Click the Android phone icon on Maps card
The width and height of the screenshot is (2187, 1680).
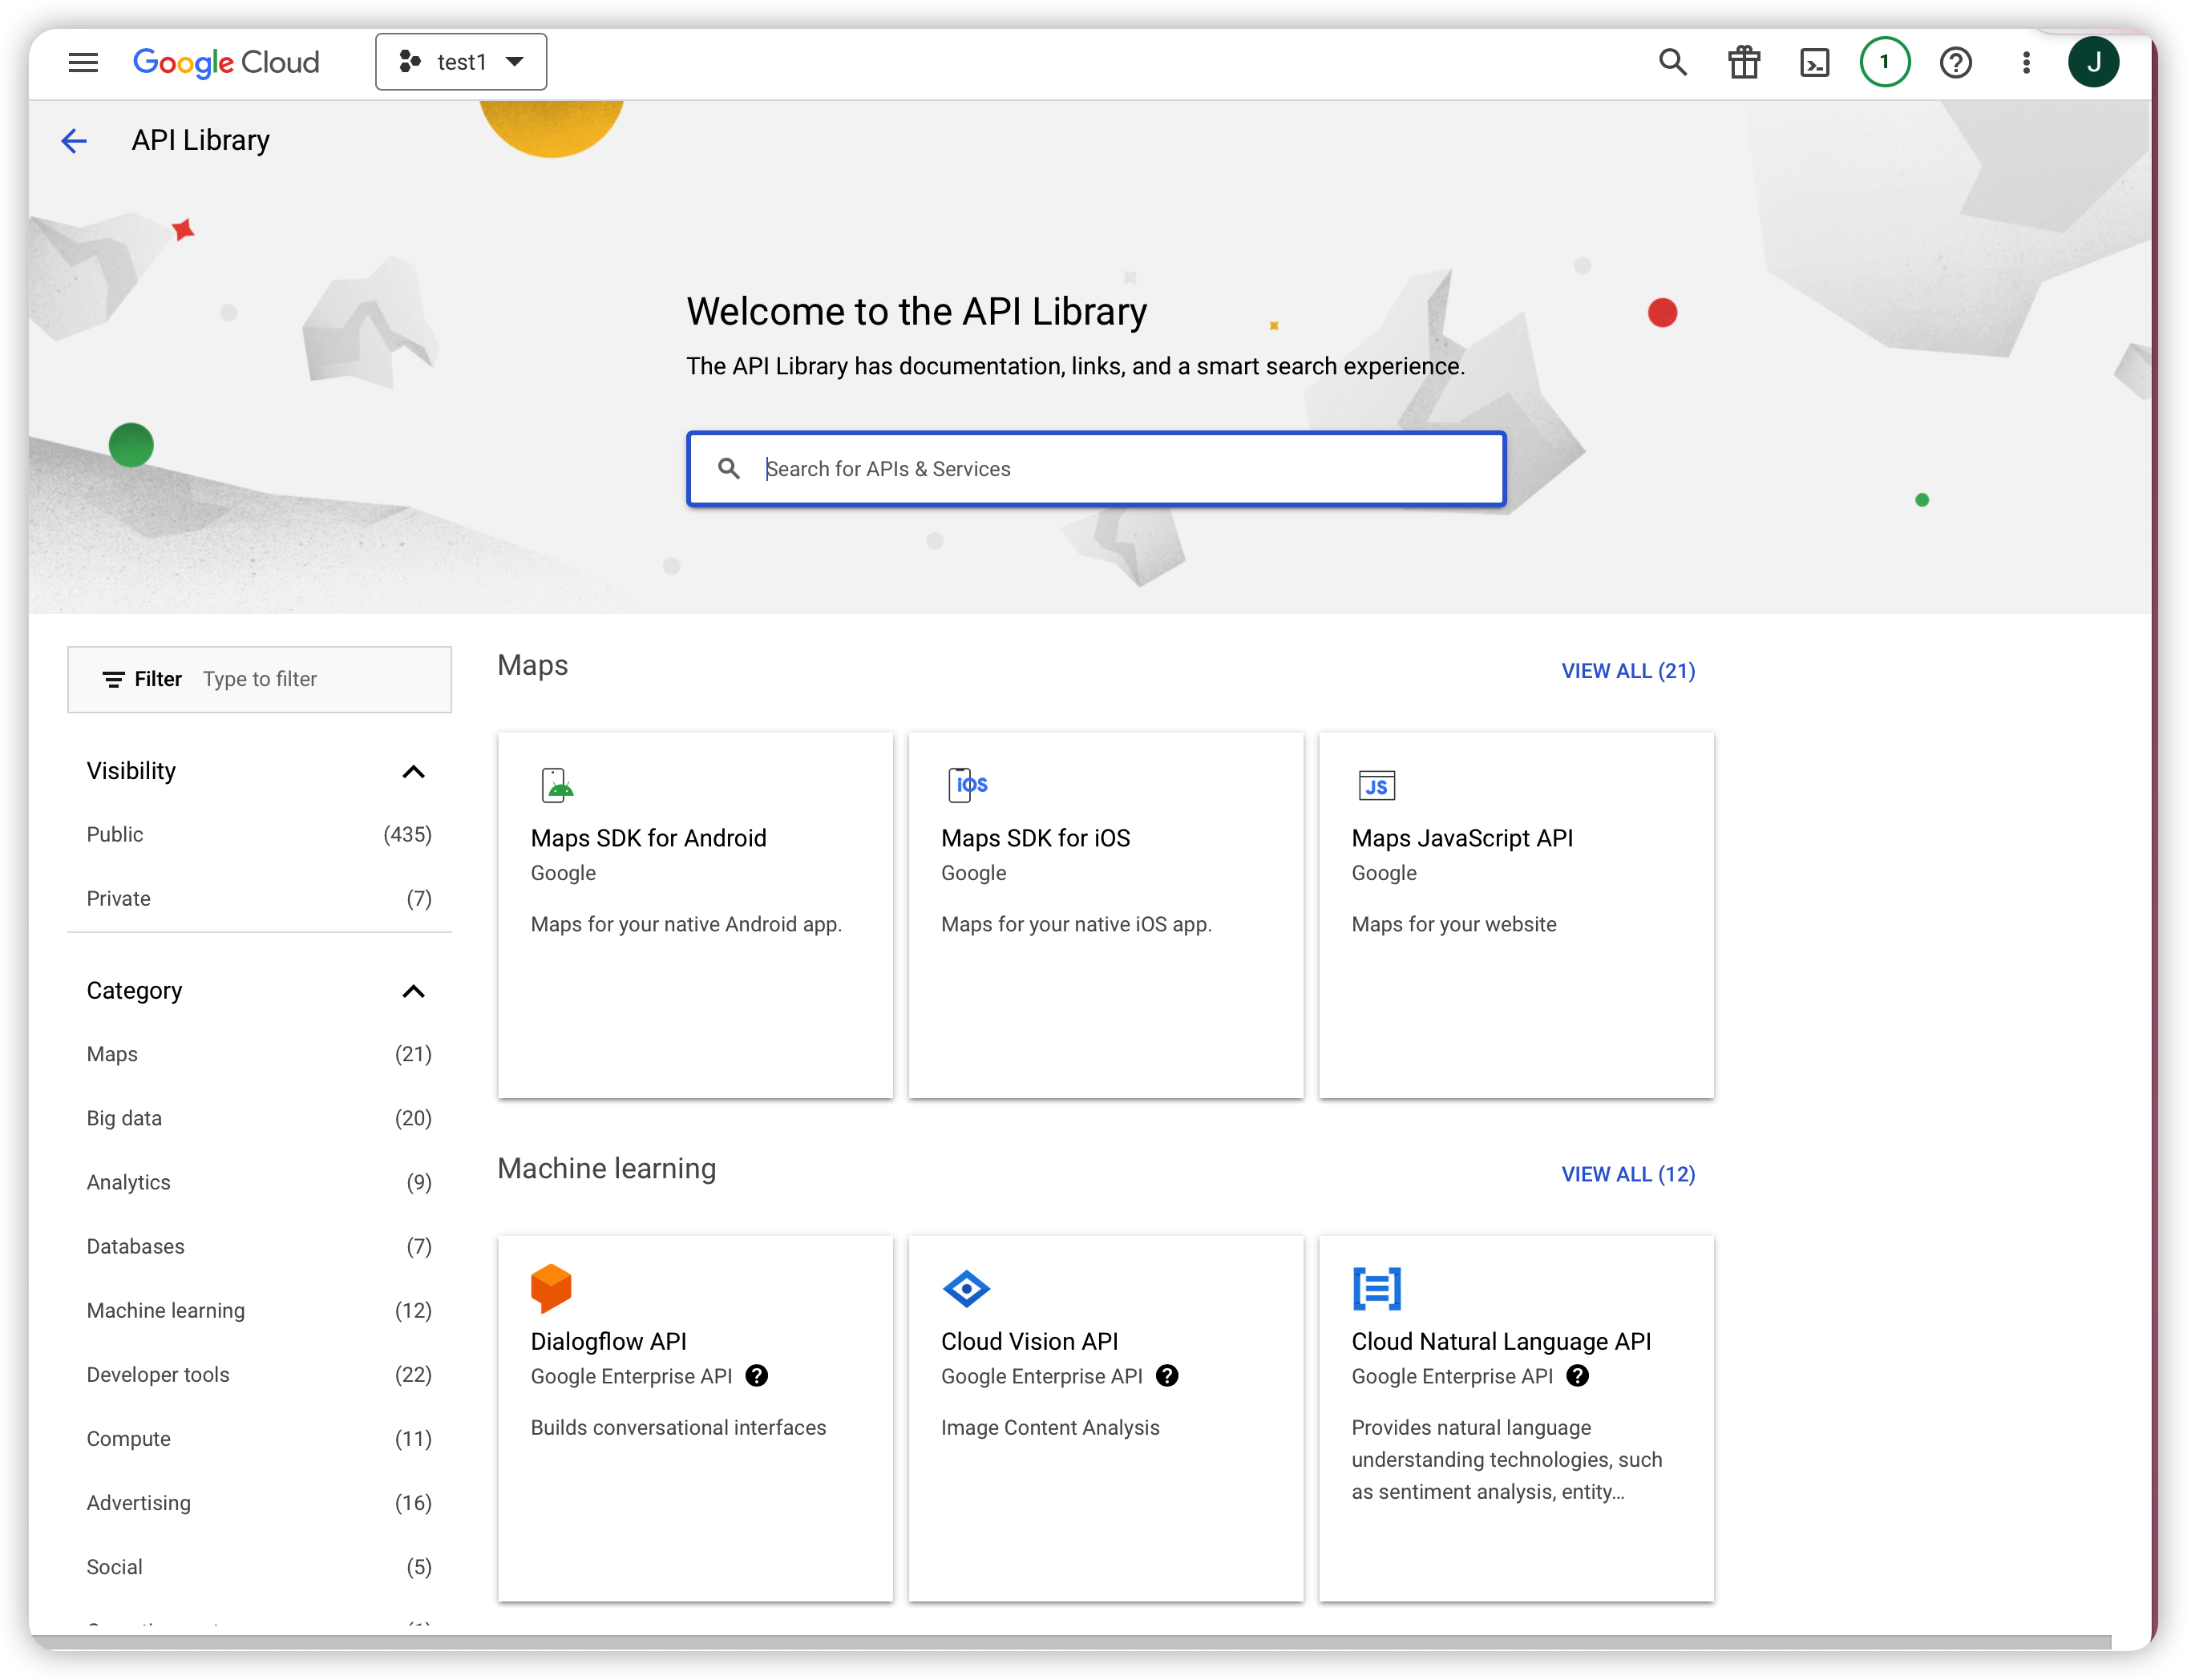click(557, 785)
